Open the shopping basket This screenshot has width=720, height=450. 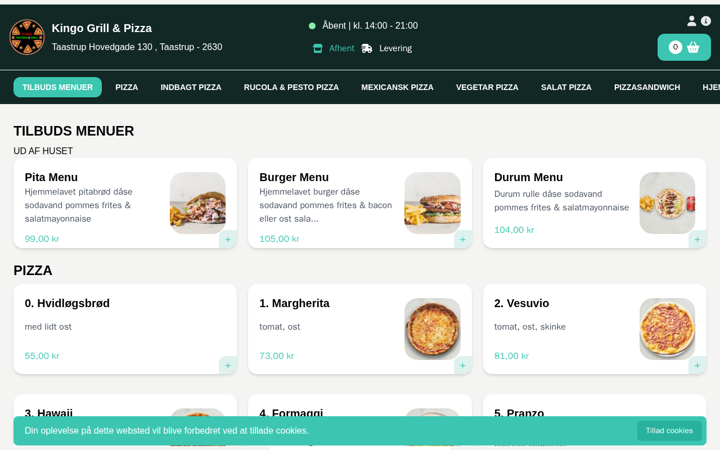click(x=684, y=47)
